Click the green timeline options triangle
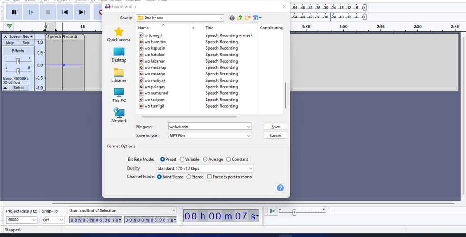466x237 pixels. tap(9, 27)
